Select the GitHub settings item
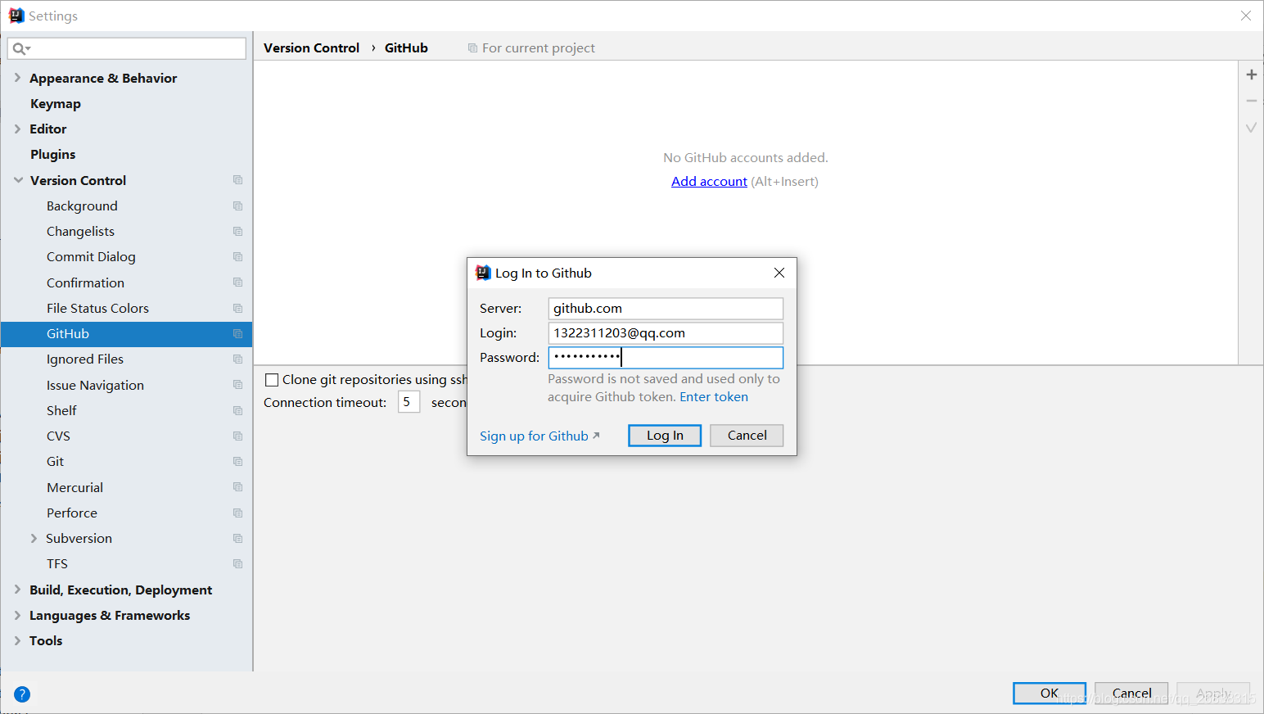 tap(126, 333)
